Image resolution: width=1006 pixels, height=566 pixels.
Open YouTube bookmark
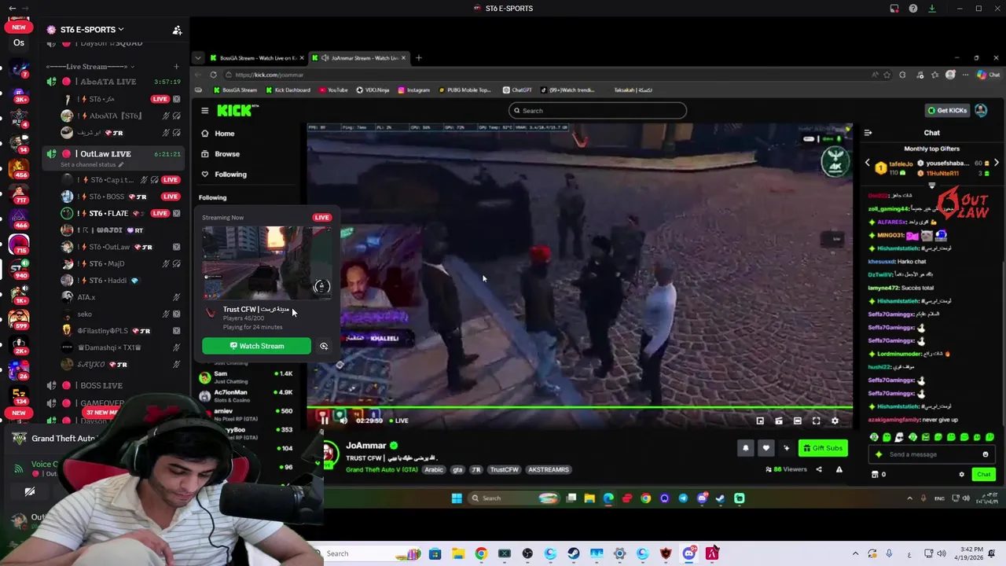333,90
